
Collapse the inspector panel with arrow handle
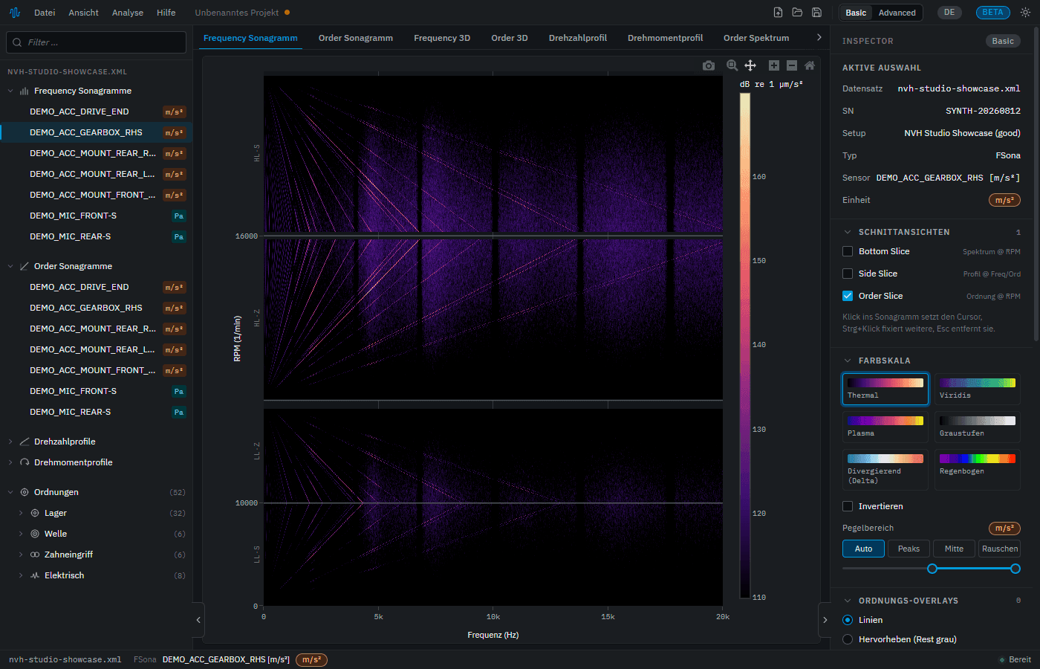[x=825, y=619]
